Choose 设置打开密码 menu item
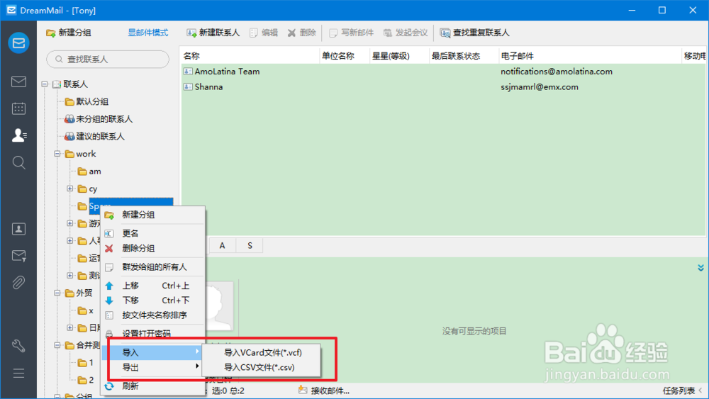The image size is (709, 399). click(153, 334)
